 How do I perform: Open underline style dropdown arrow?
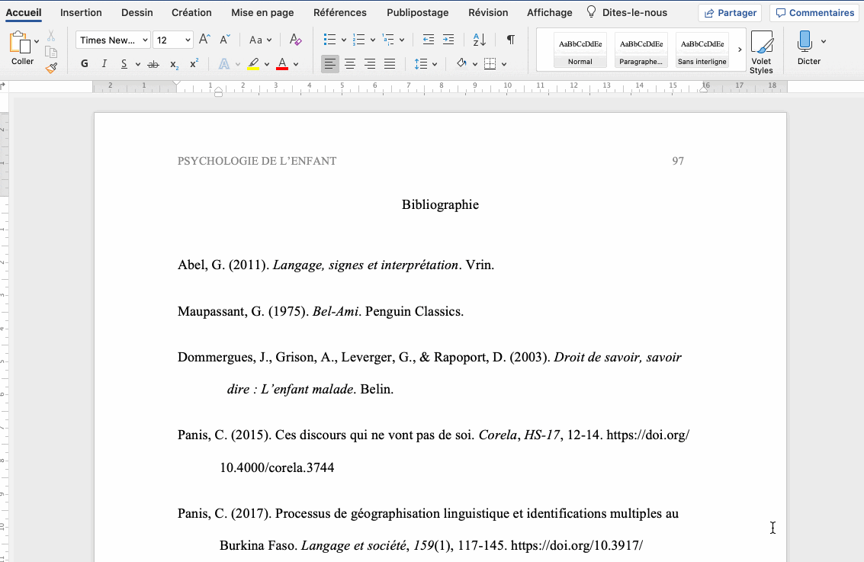[138, 65]
